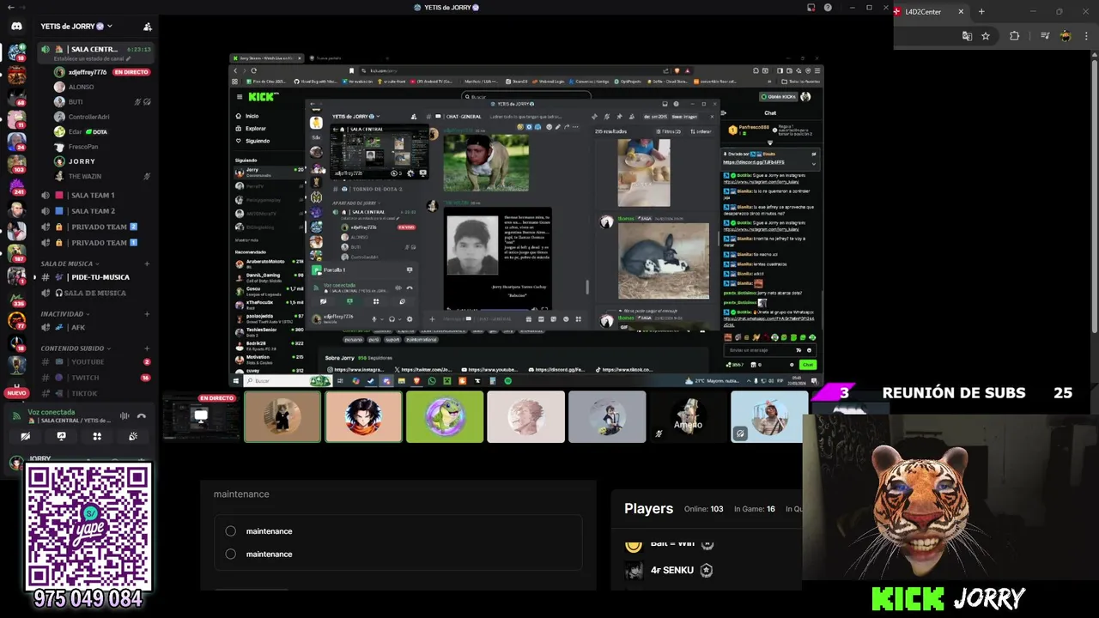This screenshot has width=1099, height=618.
Task: Open Chrome translate page icon
Action: tap(968, 36)
